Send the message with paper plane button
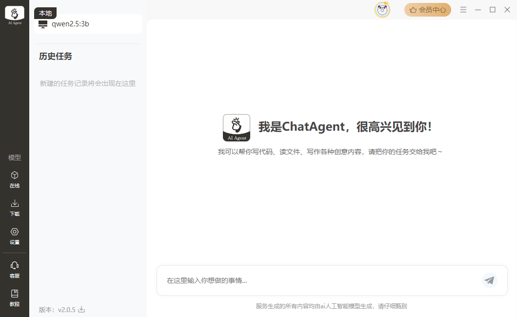Screen dimensions: 517x317 pos(489,280)
